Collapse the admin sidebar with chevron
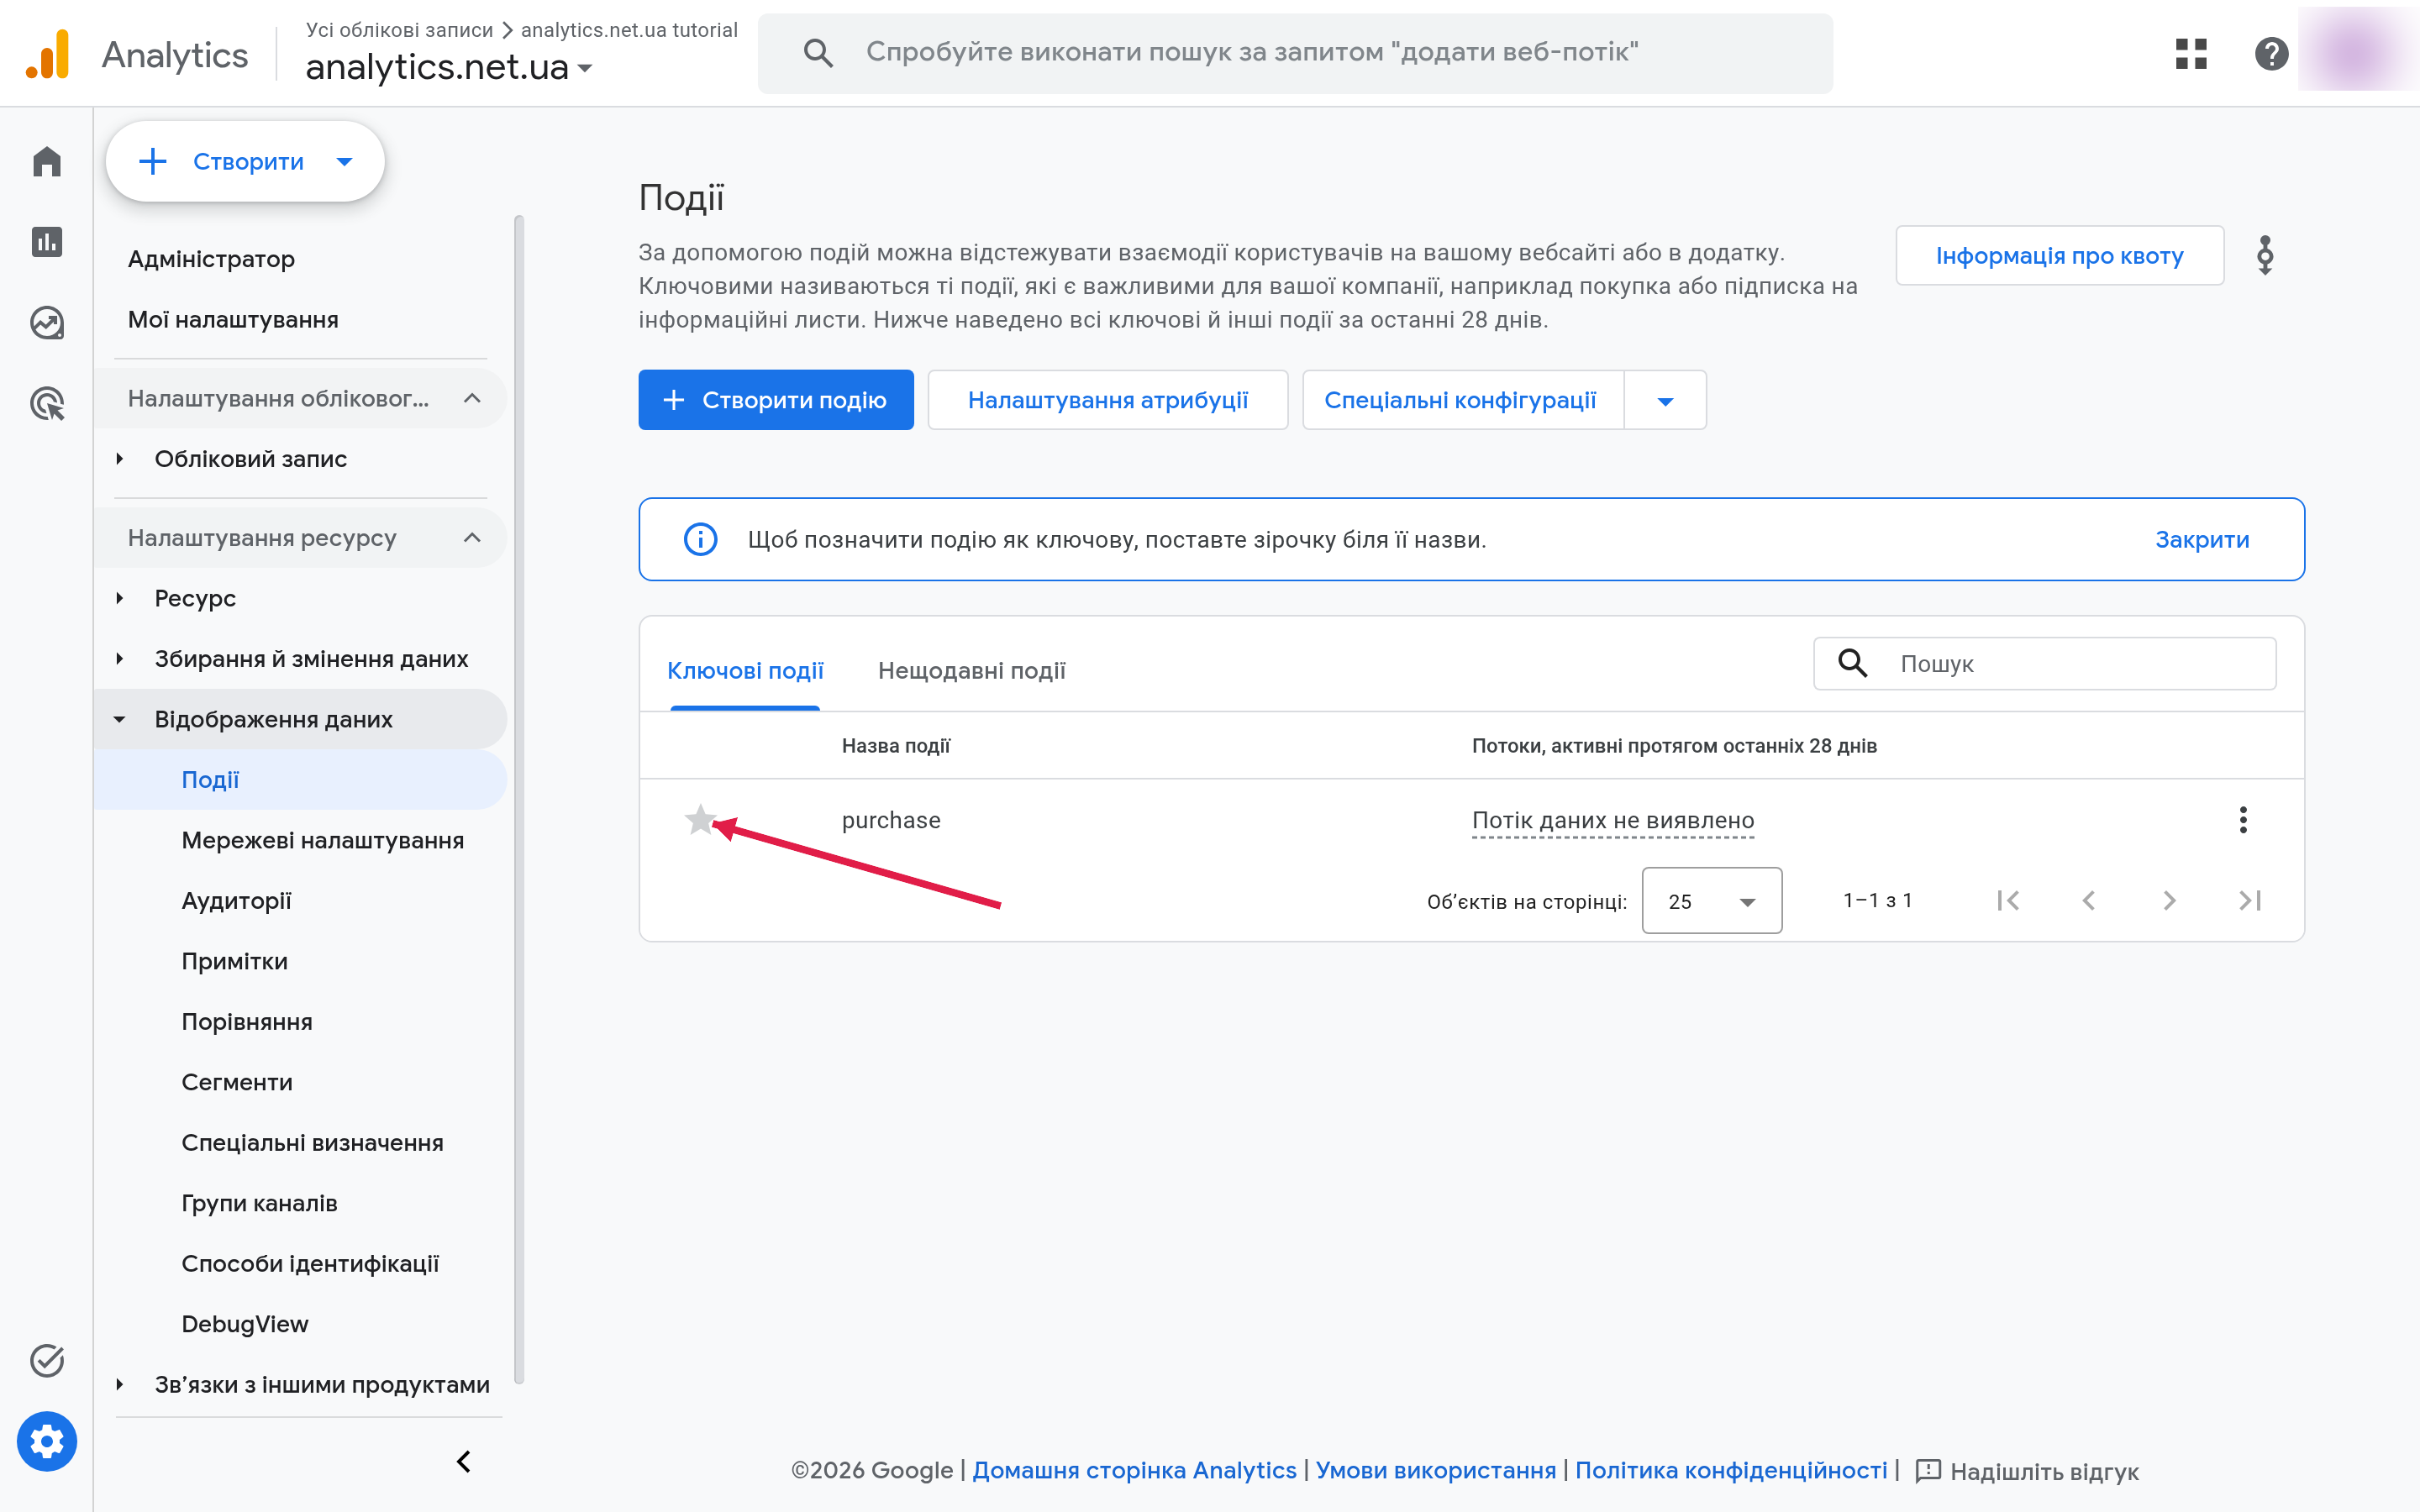This screenshot has height=1512, width=2420. [x=464, y=1462]
